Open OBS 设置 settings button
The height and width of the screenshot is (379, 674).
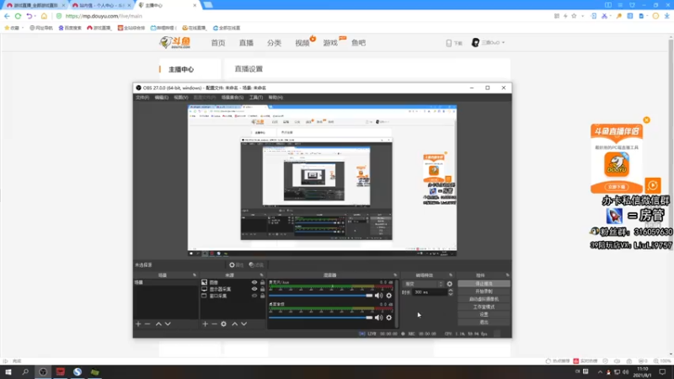484,314
